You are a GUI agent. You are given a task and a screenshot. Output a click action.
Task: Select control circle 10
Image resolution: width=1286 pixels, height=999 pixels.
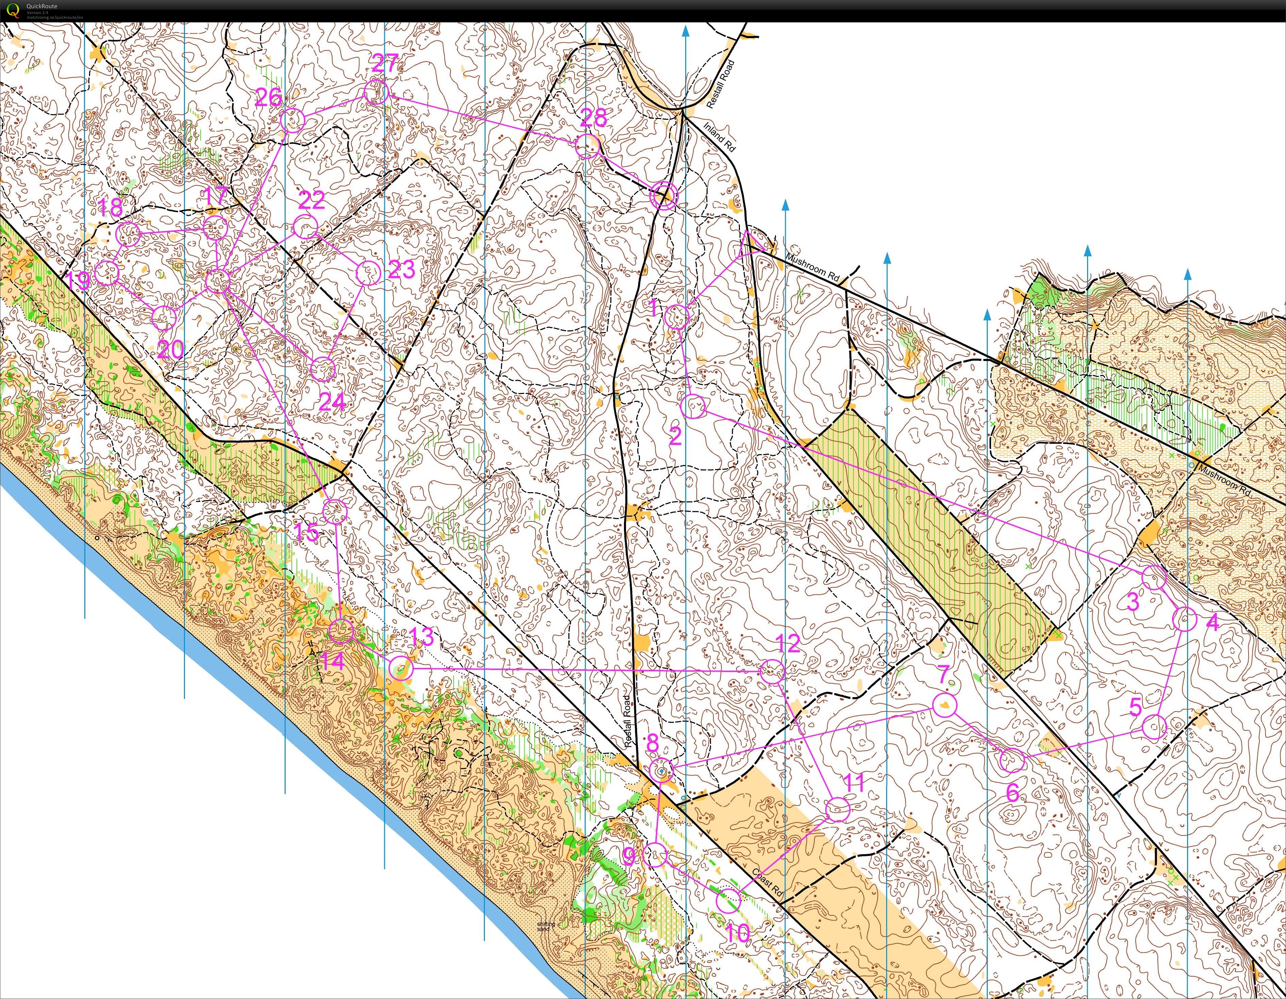pos(728,901)
